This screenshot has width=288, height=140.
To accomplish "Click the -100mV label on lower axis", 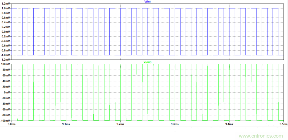I will (x=5, y=121).
